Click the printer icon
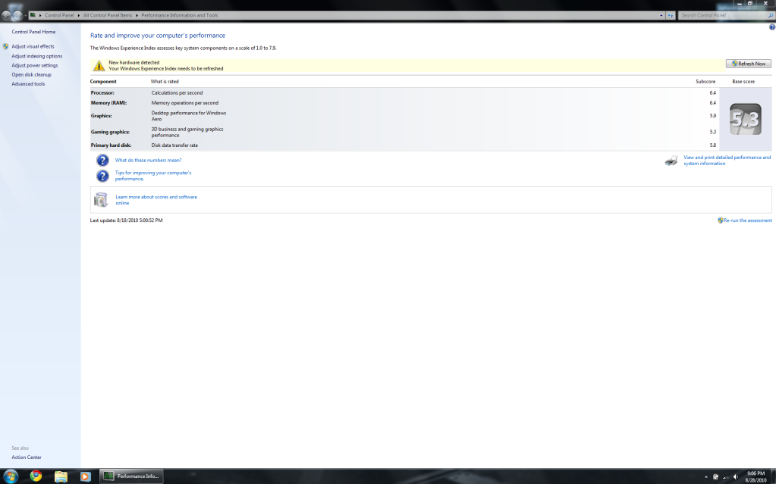 (671, 161)
